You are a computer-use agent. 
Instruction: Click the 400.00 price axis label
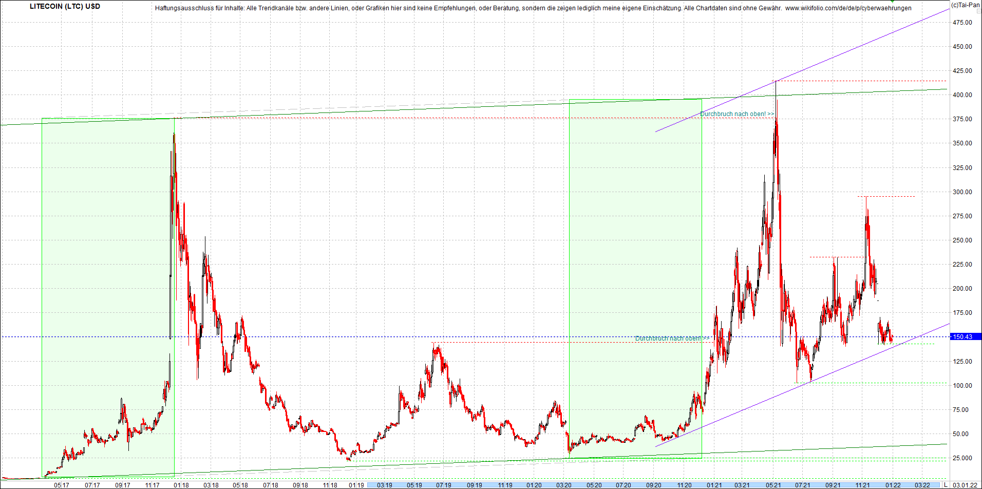pyautogui.click(x=962, y=95)
